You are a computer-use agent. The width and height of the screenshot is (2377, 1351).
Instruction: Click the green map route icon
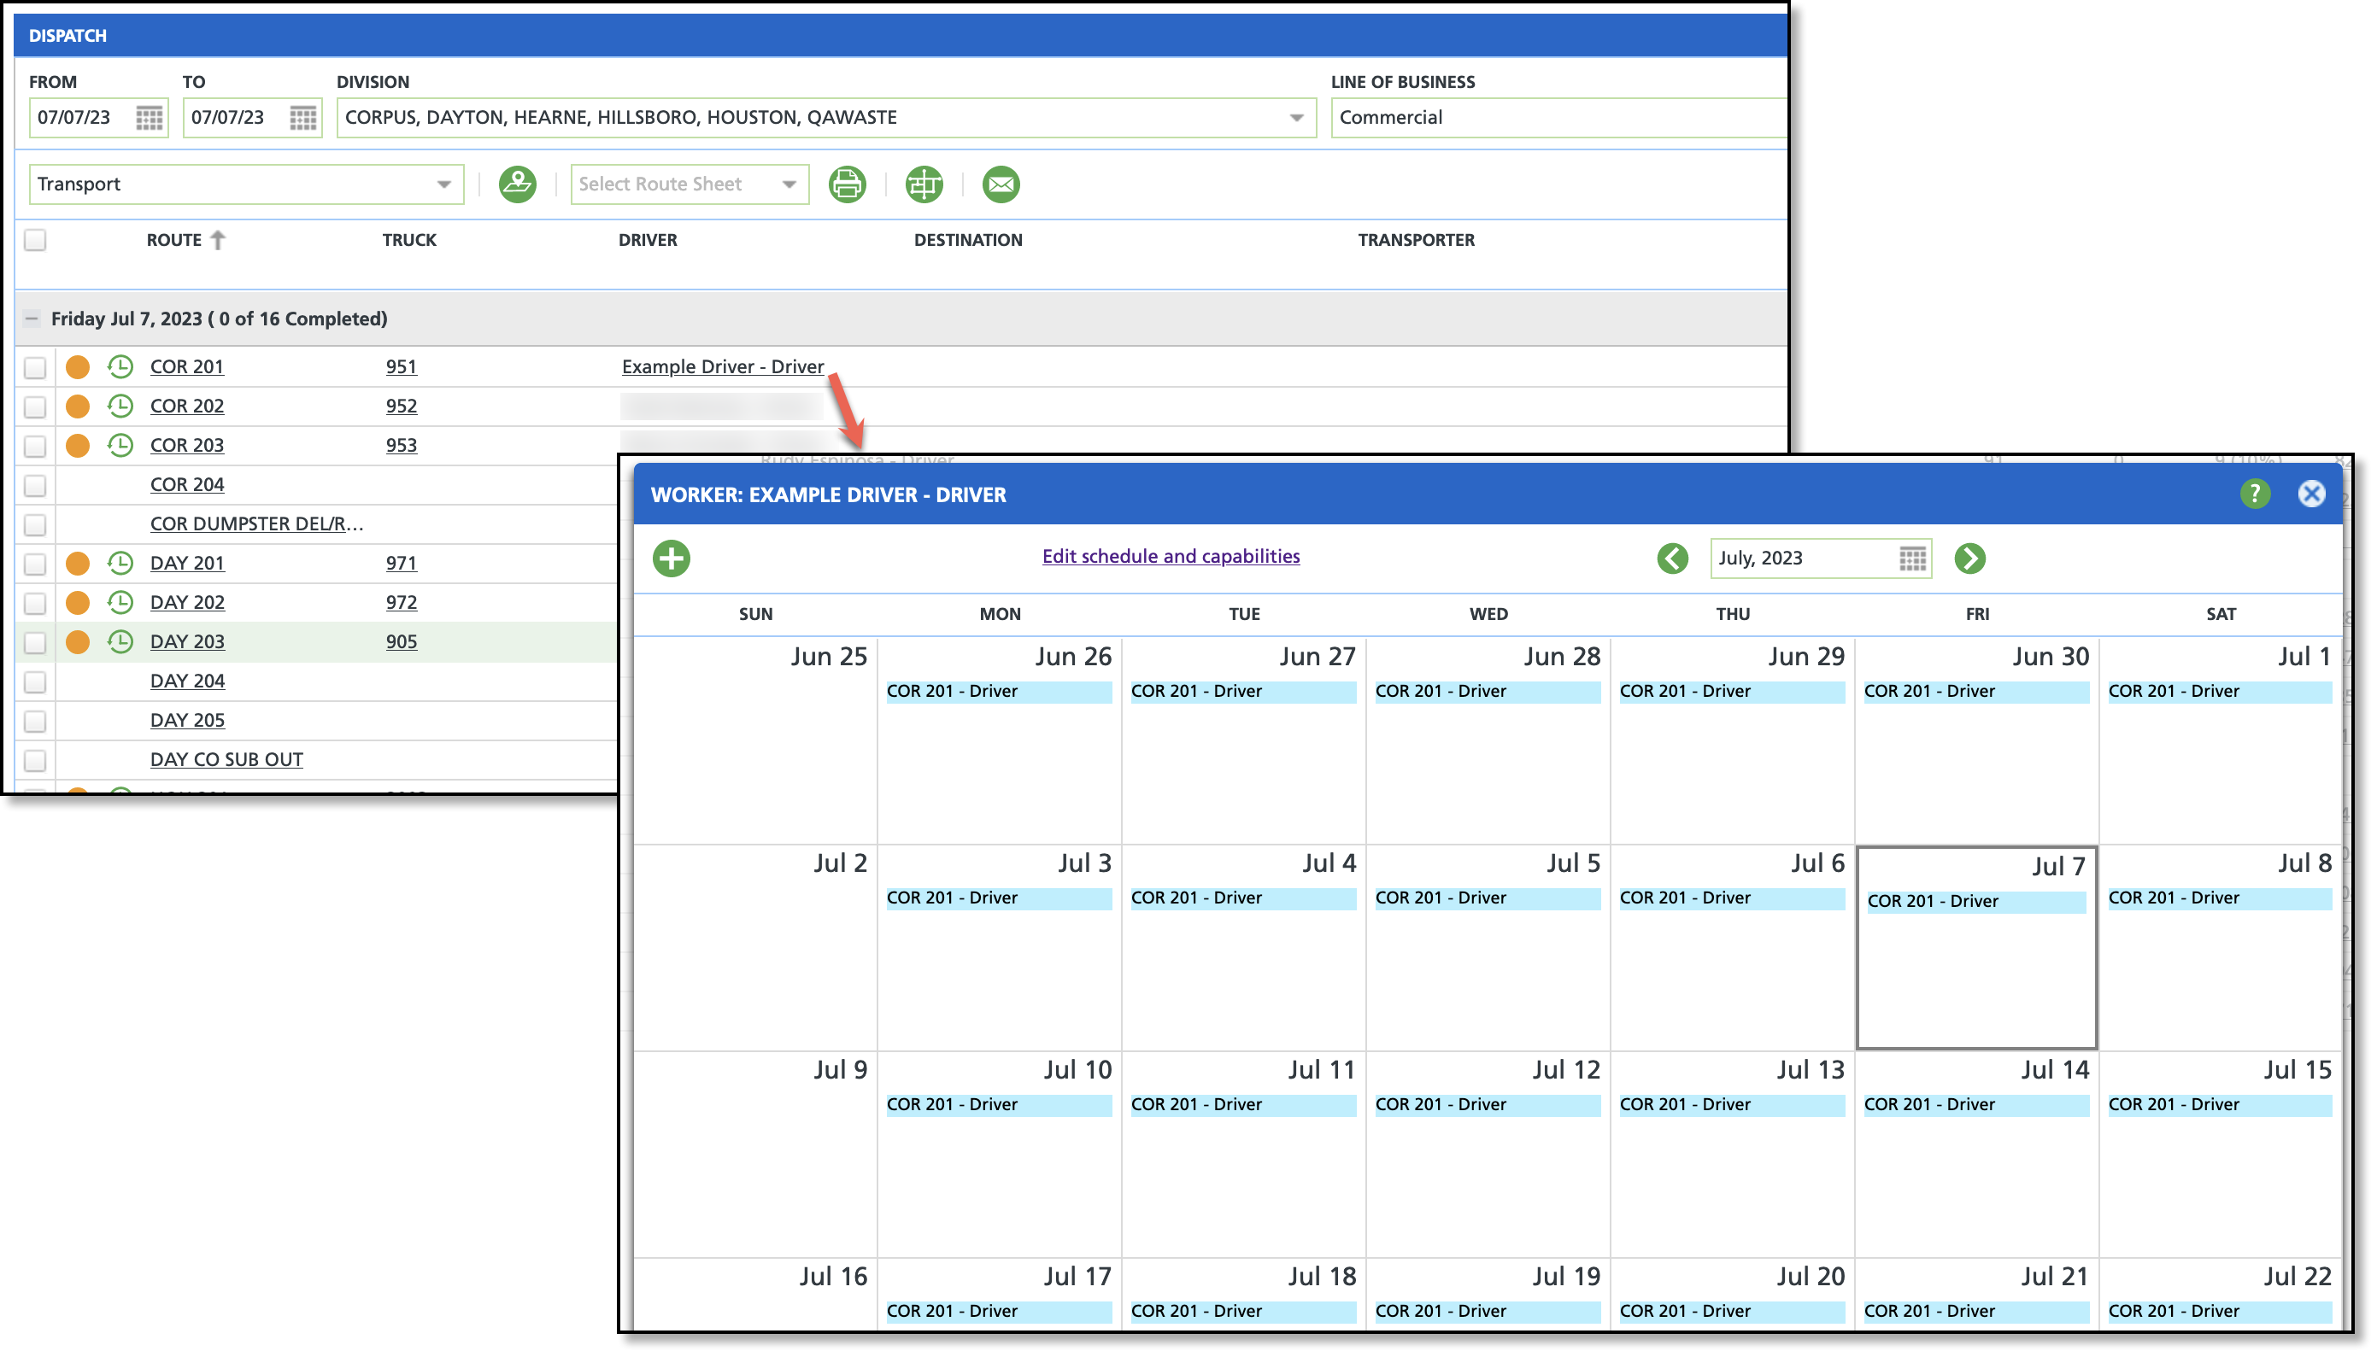pyautogui.click(x=517, y=184)
